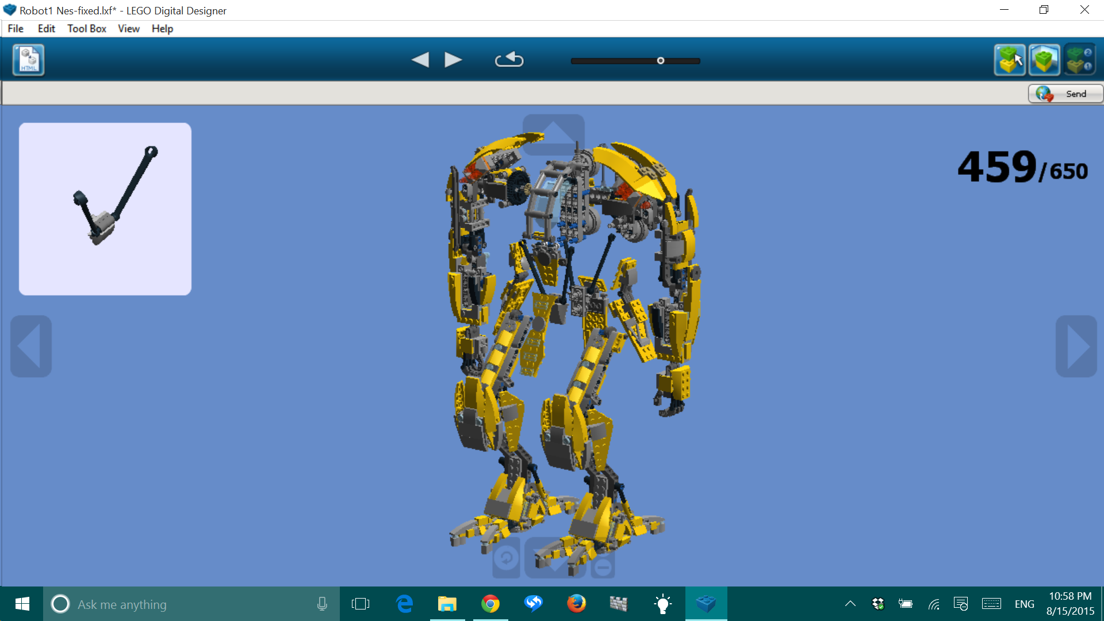Open the Tool Box menu
The height and width of the screenshot is (621, 1104).
click(86, 28)
